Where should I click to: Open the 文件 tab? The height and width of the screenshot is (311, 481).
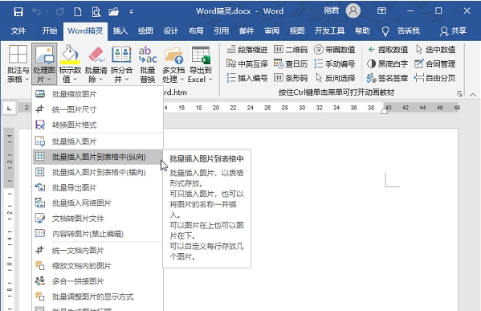[18, 31]
